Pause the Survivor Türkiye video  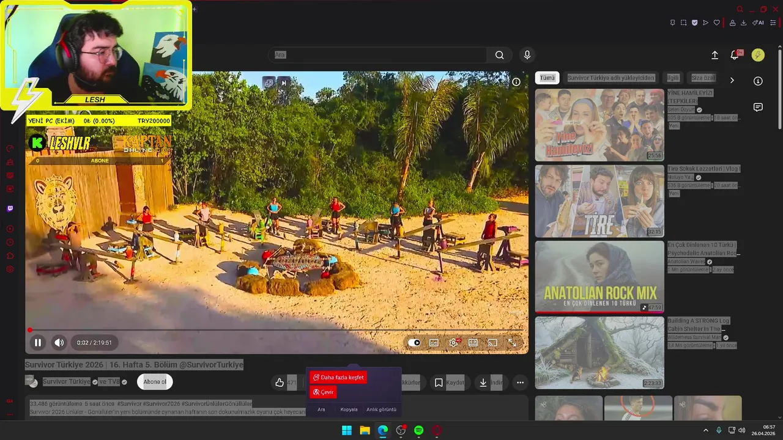pyautogui.click(x=37, y=343)
